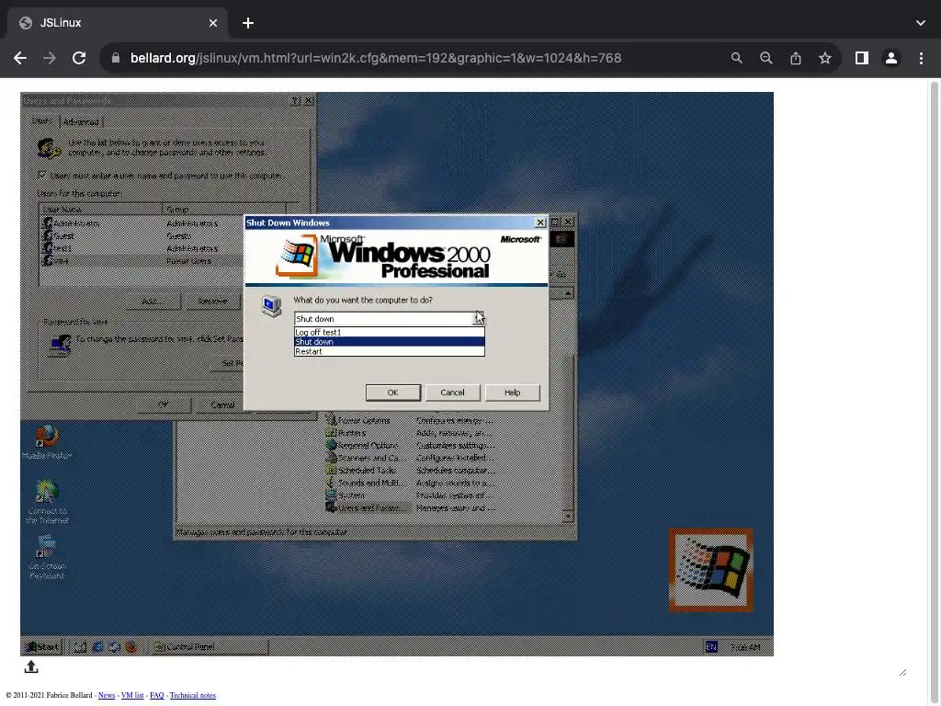Open the Technical notes footer link
Viewport: 941px width, 706px height.
pos(193,695)
